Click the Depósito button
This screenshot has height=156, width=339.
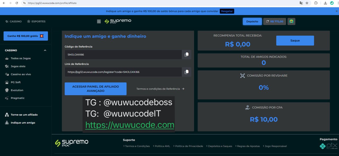pyautogui.click(x=252, y=22)
